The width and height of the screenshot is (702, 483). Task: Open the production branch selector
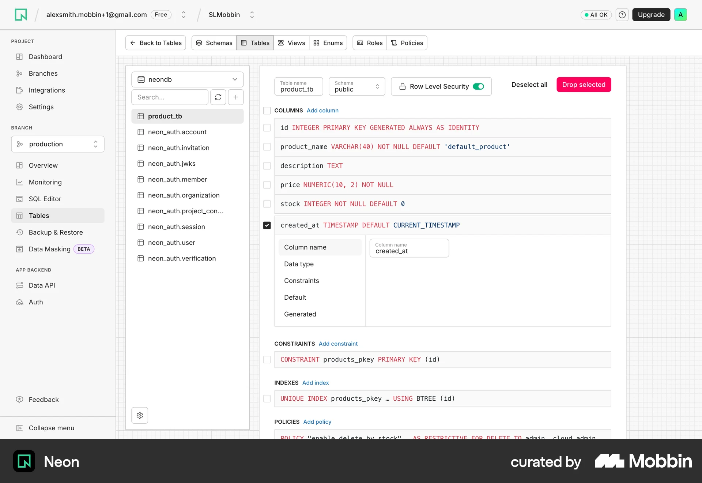click(x=58, y=144)
